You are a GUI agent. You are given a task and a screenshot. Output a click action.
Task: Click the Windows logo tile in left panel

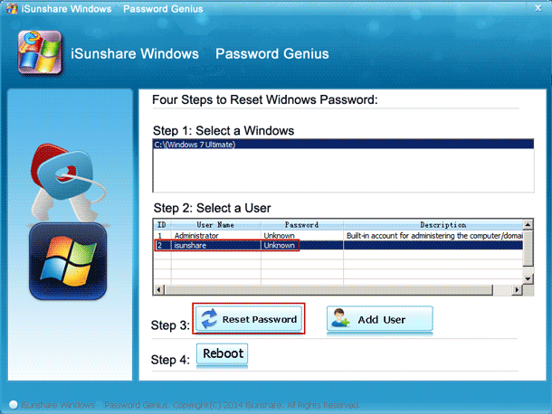pyautogui.click(x=68, y=261)
